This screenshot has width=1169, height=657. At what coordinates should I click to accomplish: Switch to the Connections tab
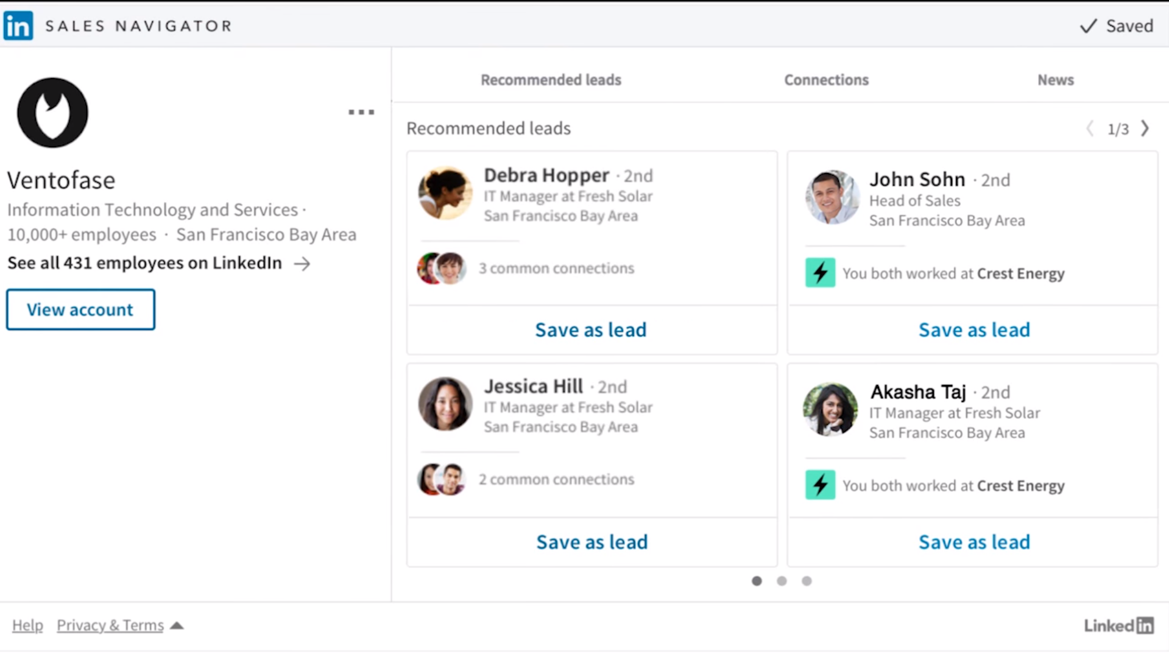[826, 80]
